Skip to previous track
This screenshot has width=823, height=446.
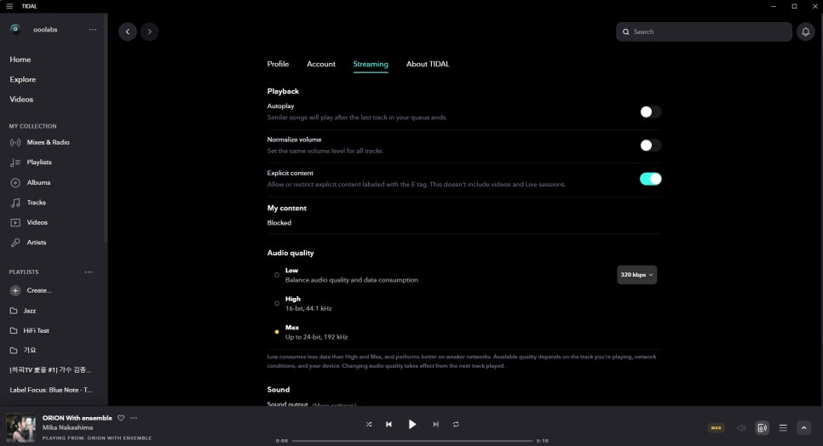pos(388,425)
